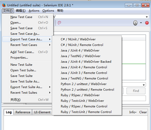Open the 帮助 menu
Screen dimensions: 151x130
coord(60,11)
